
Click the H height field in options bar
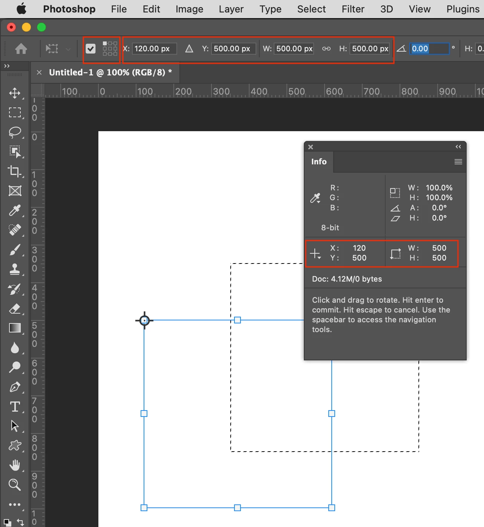coord(370,49)
